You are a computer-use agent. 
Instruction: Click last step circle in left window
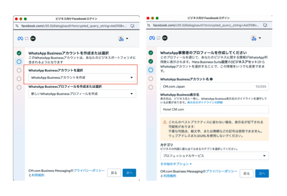click(x=19, y=87)
